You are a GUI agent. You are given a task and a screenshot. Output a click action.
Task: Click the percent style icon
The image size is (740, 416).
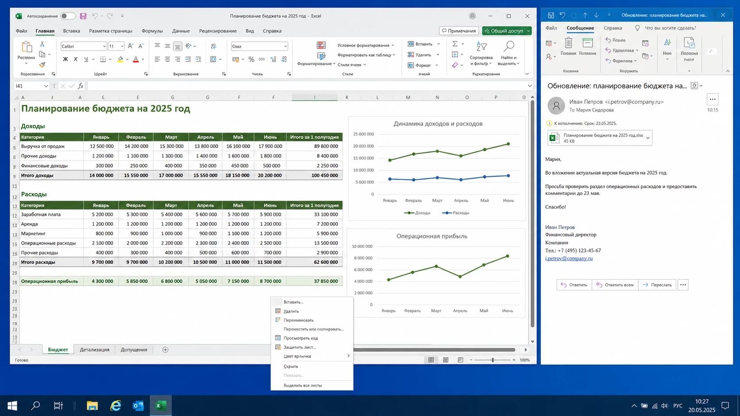pyautogui.click(x=251, y=59)
